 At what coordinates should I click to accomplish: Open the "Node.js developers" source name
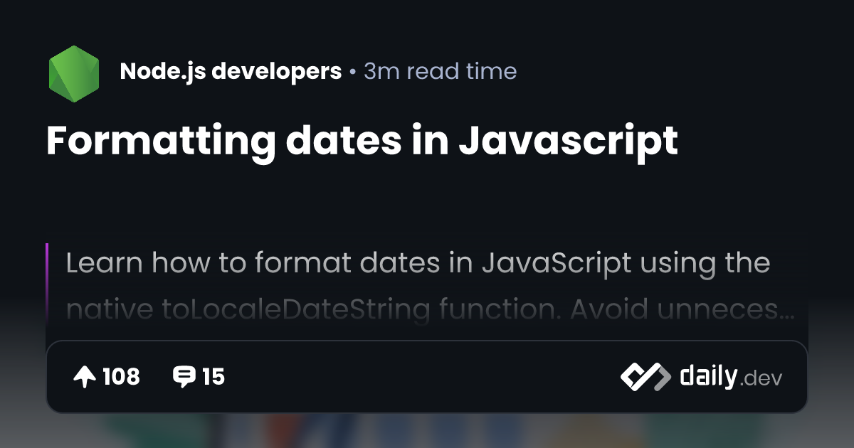(x=231, y=71)
